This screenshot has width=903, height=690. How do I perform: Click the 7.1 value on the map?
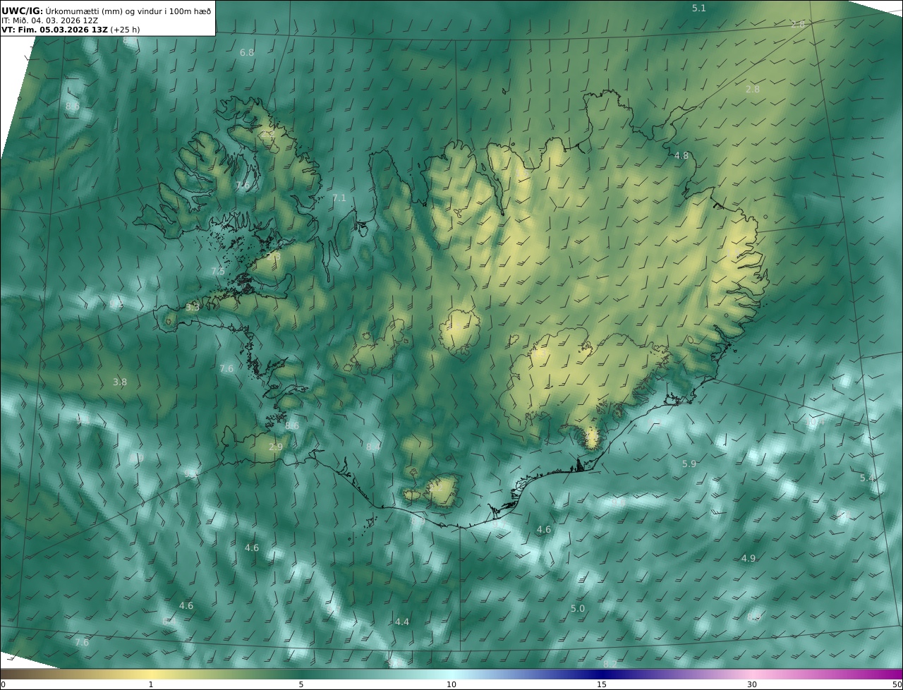[x=339, y=198]
